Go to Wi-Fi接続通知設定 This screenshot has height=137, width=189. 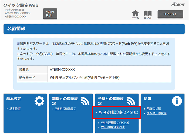113,127
